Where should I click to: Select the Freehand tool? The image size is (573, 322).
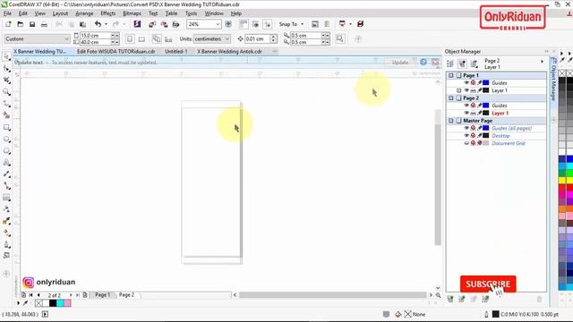tap(6, 104)
